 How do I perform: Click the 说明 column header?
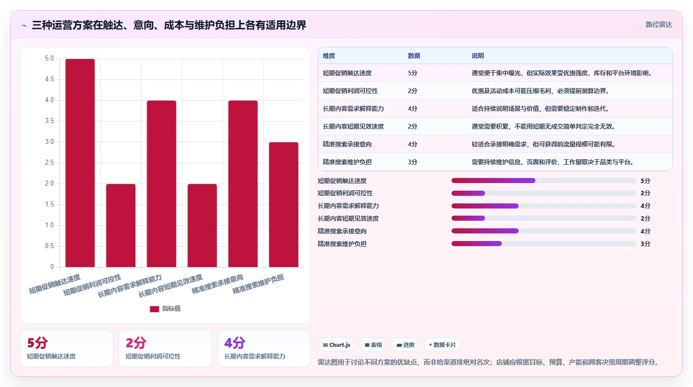tap(478, 56)
